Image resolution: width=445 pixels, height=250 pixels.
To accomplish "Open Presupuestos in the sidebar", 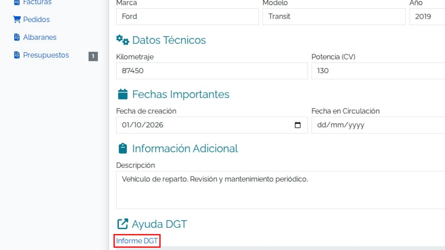I will click(x=46, y=55).
